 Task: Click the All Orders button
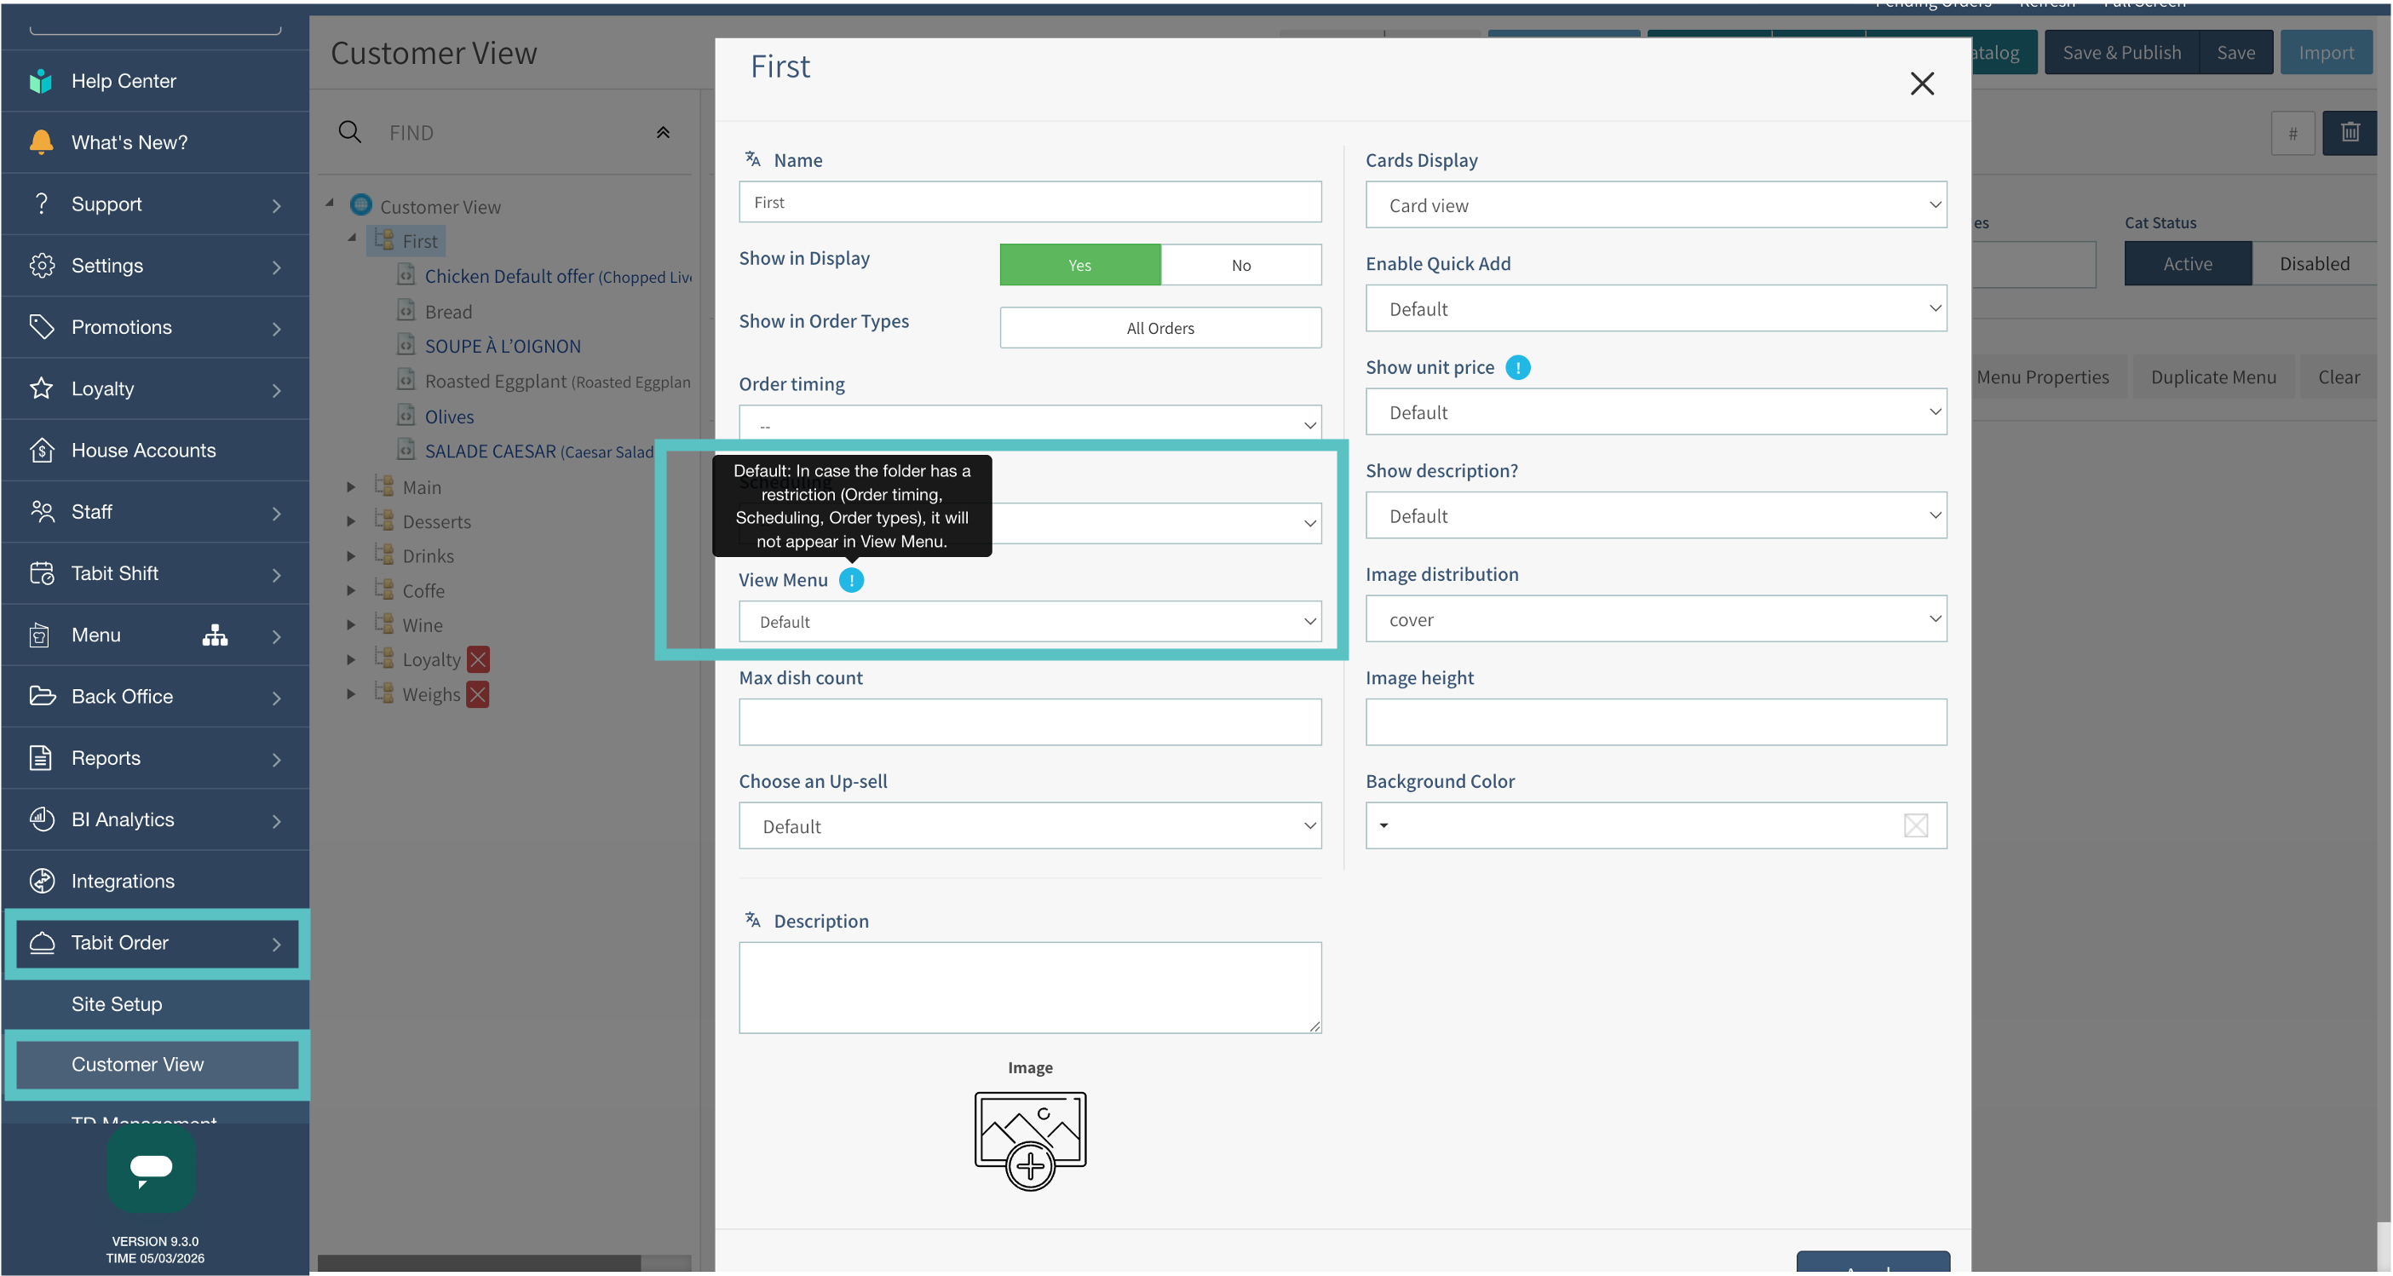[1160, 328]
